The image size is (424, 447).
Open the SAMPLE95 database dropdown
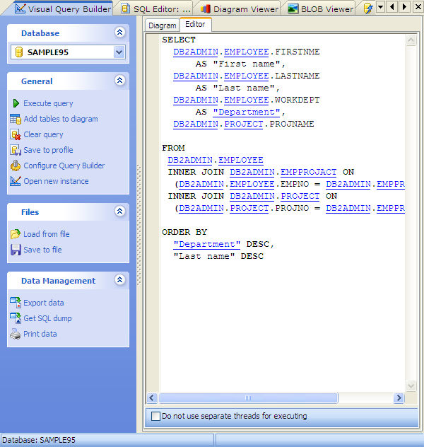tap(119, 52)
